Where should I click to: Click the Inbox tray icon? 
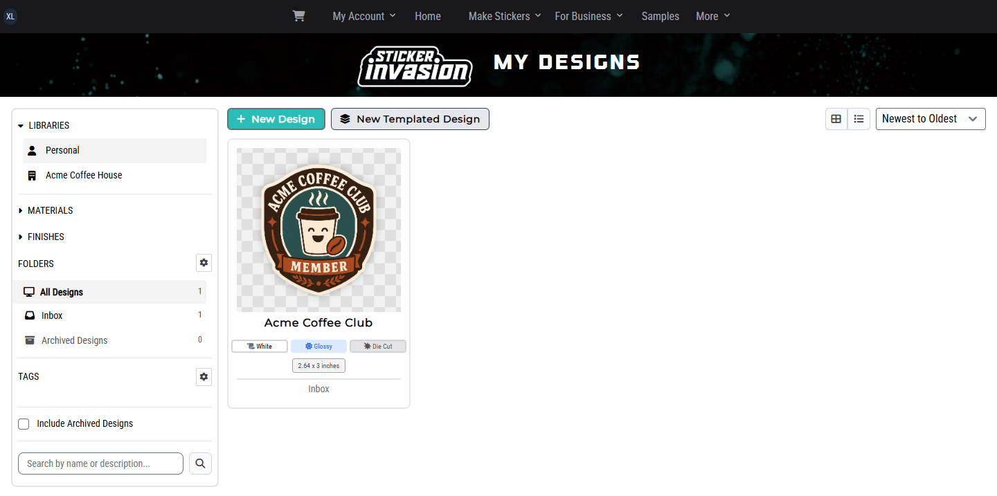tap(30, 315)
